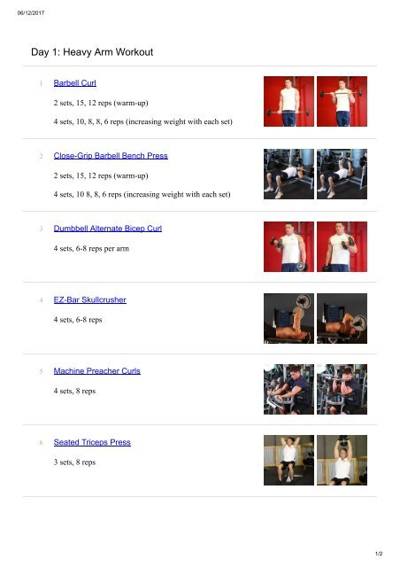Open the Barbell Curl link

75,82
